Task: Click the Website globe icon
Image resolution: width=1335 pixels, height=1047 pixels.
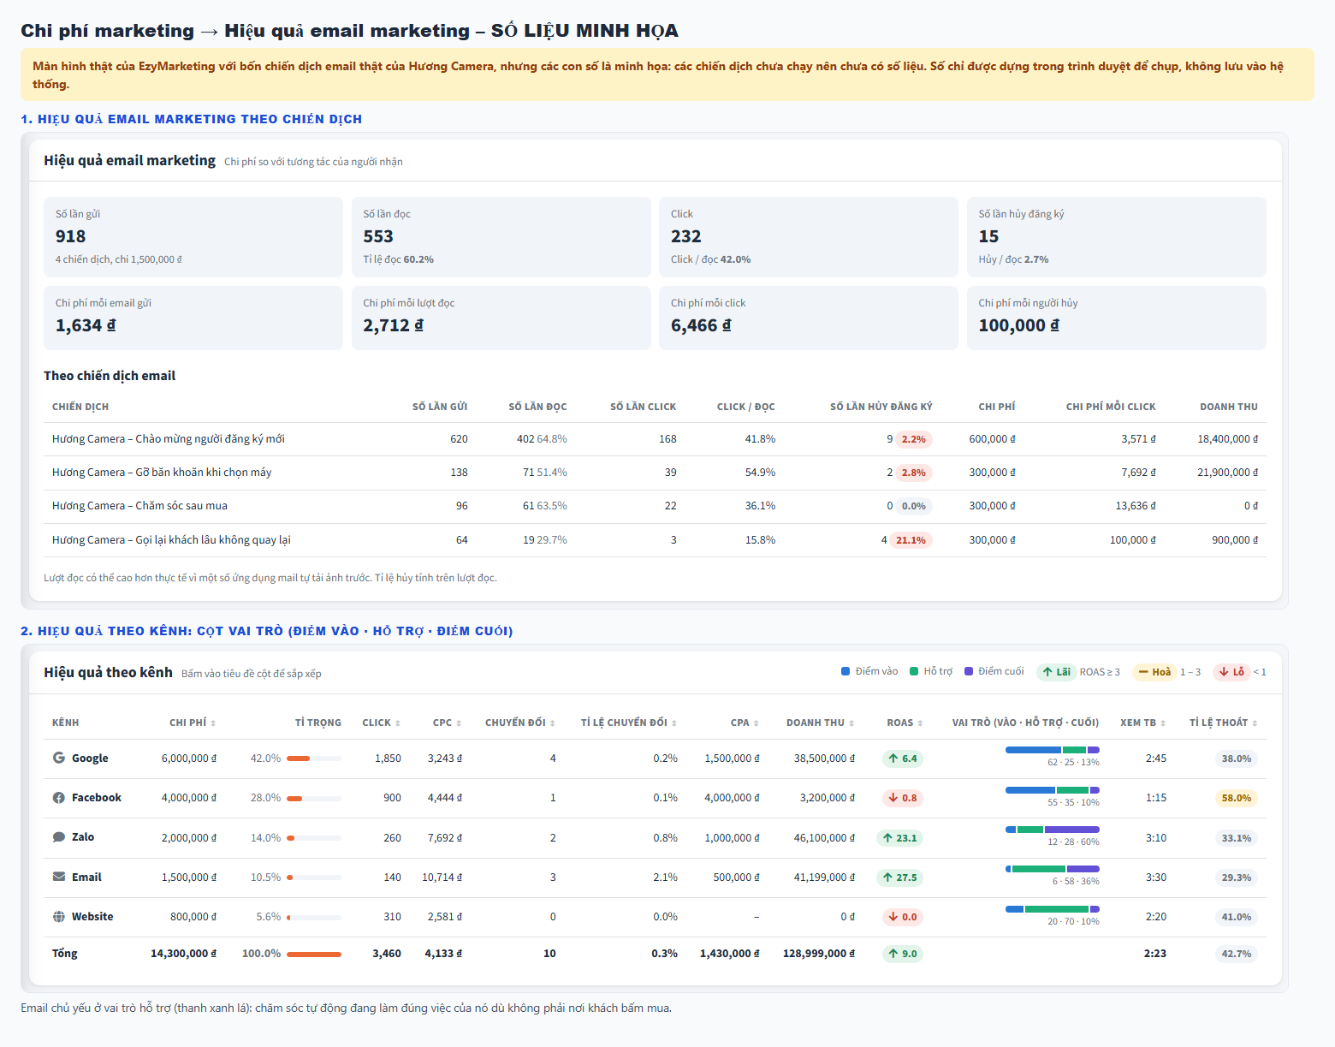Action: coord(59,917)
